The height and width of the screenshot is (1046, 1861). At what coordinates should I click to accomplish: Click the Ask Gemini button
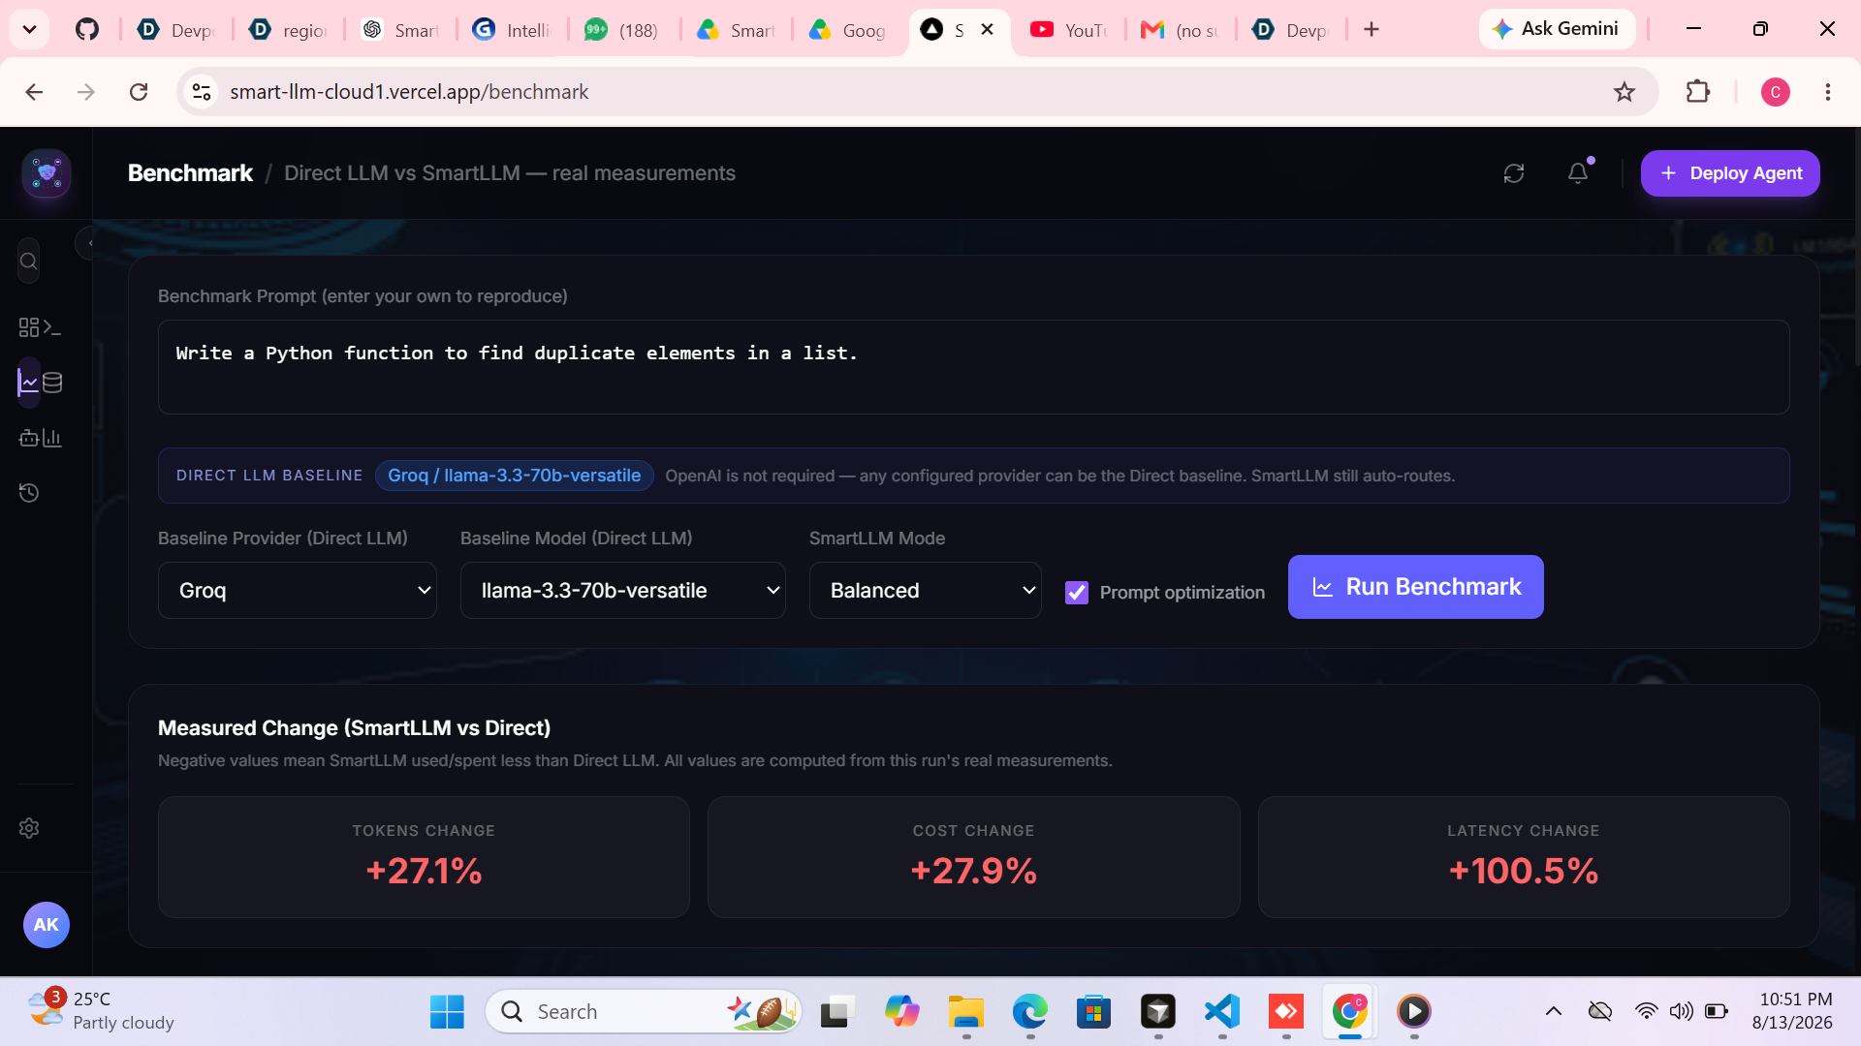point(1557,29)
